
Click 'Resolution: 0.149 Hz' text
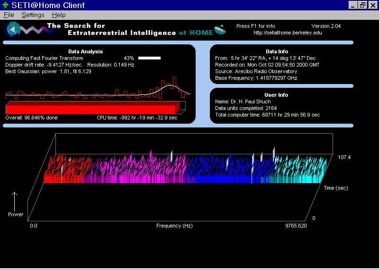[x=111, y=65]
